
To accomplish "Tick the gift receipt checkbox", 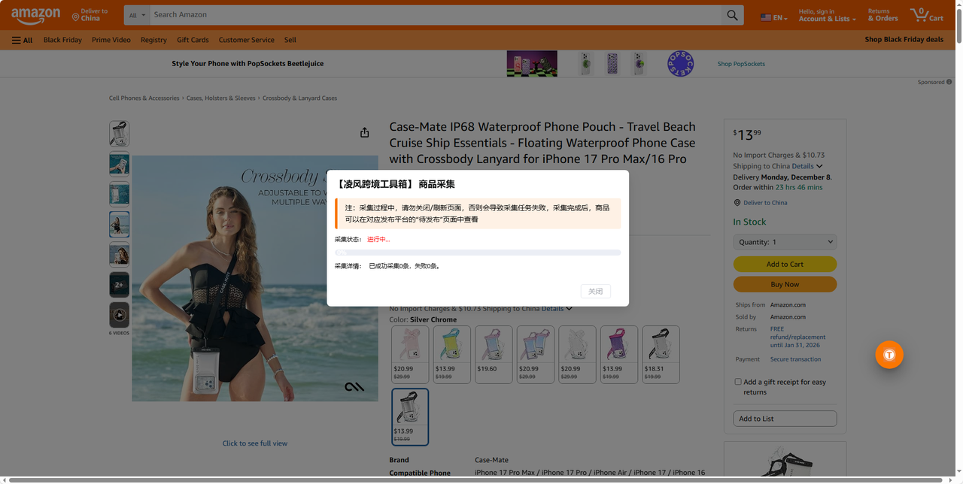I will click(738, 382).
